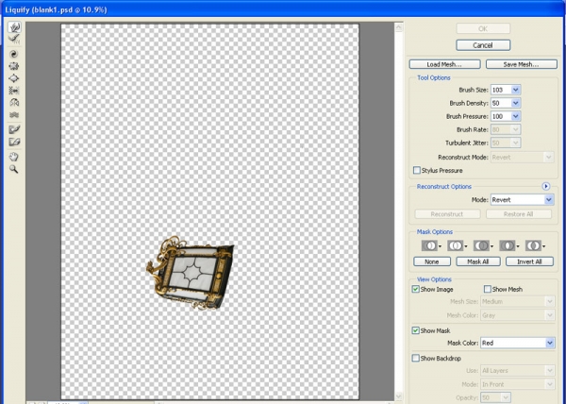566x404 pixels.
Task: Uncheck Show Image option
Action: (x=416, y=289)
